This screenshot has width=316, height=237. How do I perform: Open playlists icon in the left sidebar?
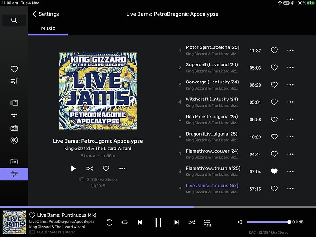pyautogui.click(x=14, y=82)
